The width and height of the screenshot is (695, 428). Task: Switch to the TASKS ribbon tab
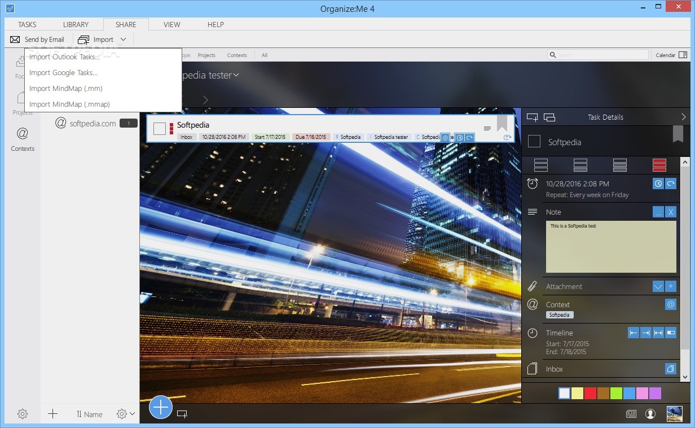click(x=27, y=24)
